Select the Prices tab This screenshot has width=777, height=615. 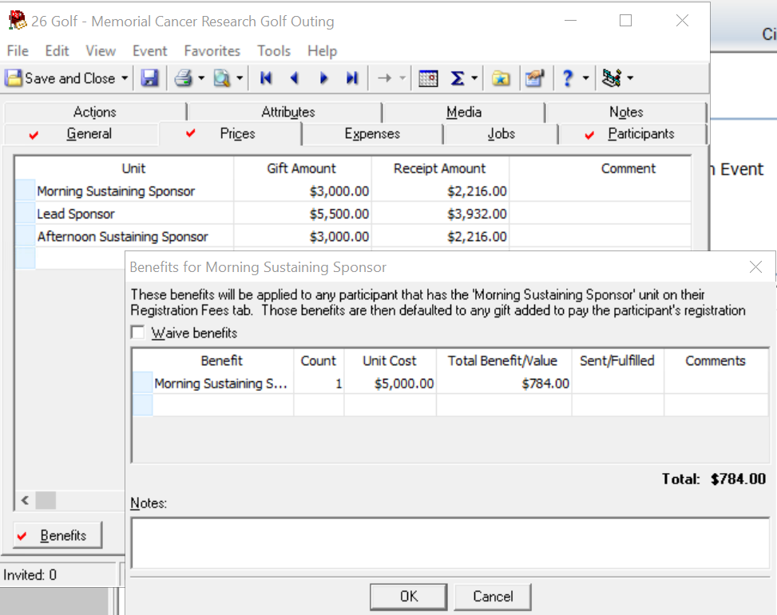tap(231, 134)
